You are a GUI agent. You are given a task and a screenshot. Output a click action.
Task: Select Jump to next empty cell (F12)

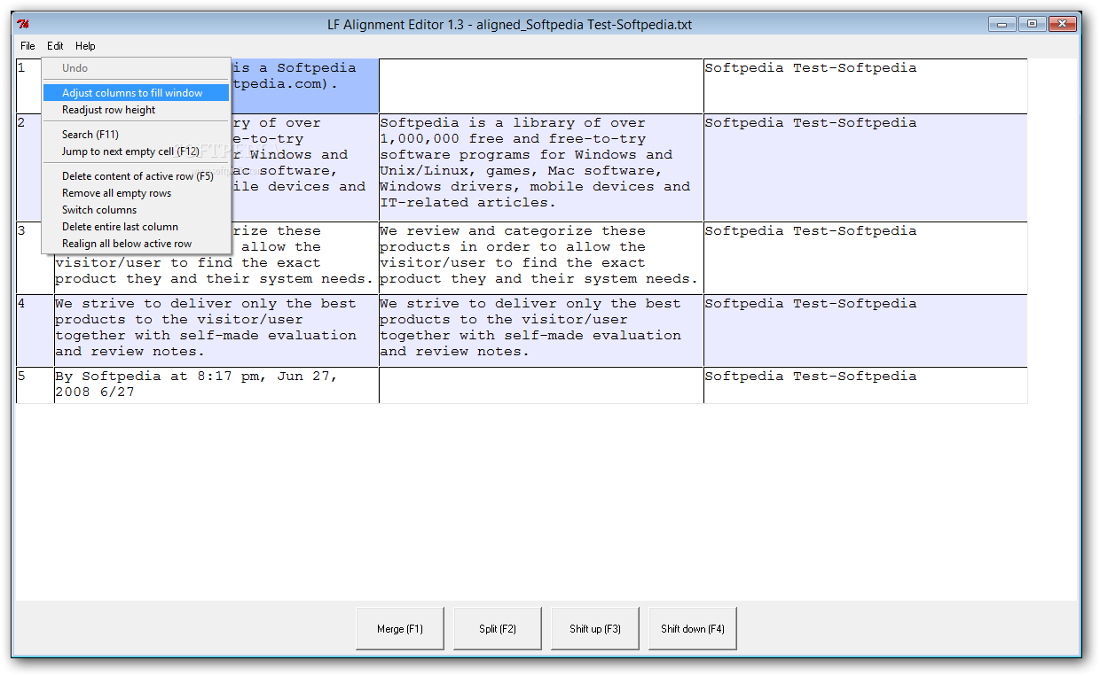(x=136, y=152)
